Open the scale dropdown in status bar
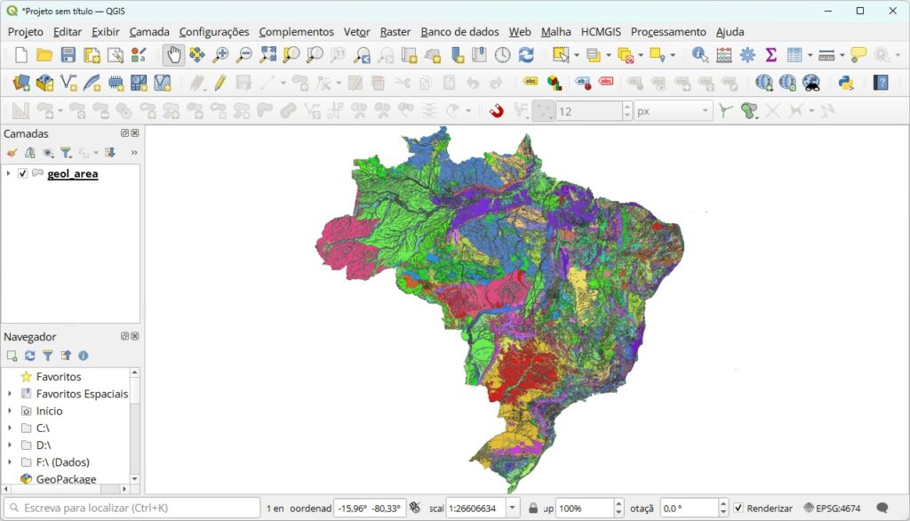 (x=512, y=509)
